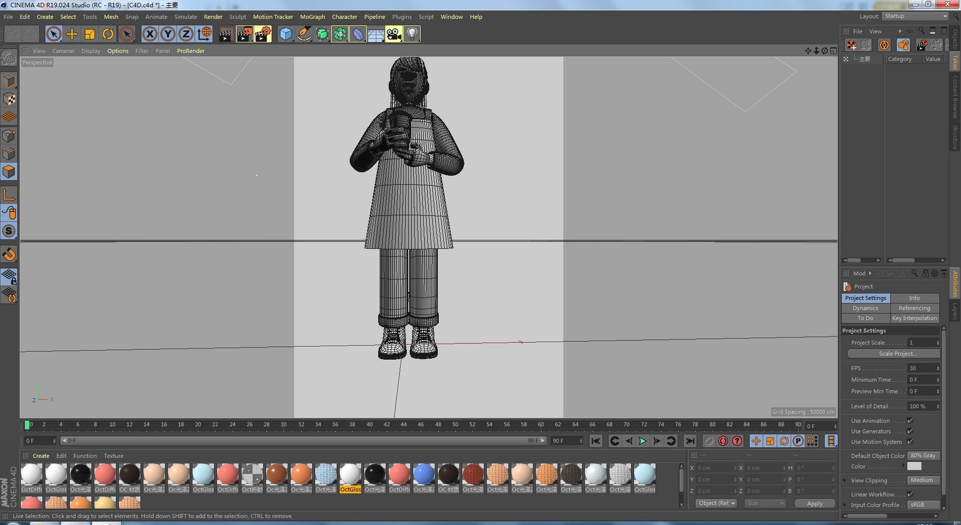Open Object (Rel) coordinate dropdown
Screen dimensions: 961x525
pyautogui.click(x=716, y=503)
